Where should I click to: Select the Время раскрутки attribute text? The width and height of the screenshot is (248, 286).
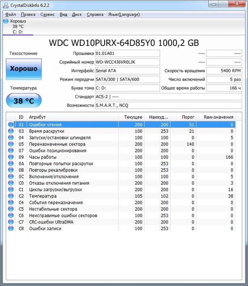click(47, 131)
